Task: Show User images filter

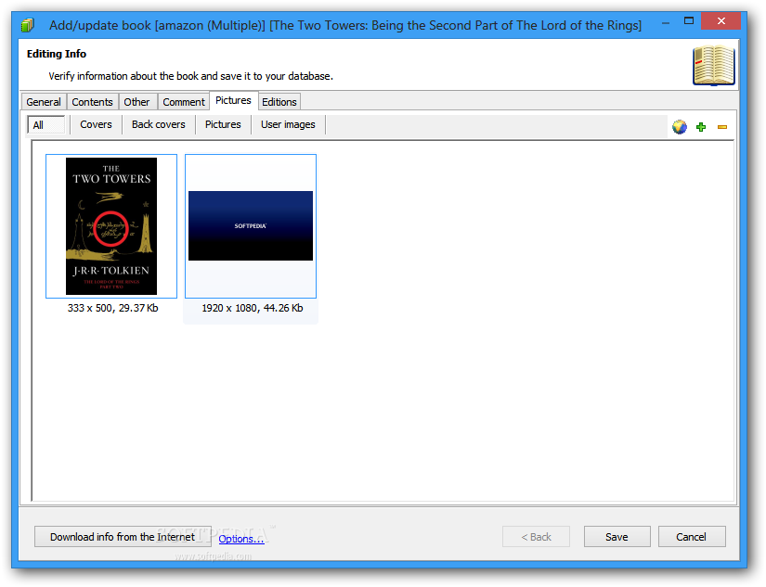Action: click(x=288, y=124)
